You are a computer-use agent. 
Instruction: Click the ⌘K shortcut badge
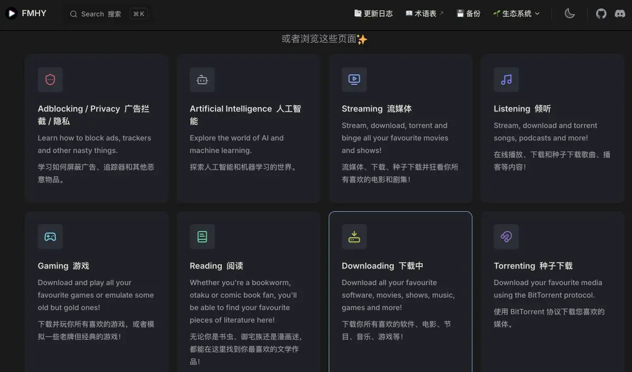(139, 14)
